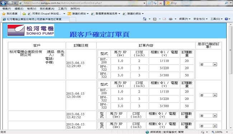Open the 工具(T) menu
The image size is (233, 134).
click(62, 9)
